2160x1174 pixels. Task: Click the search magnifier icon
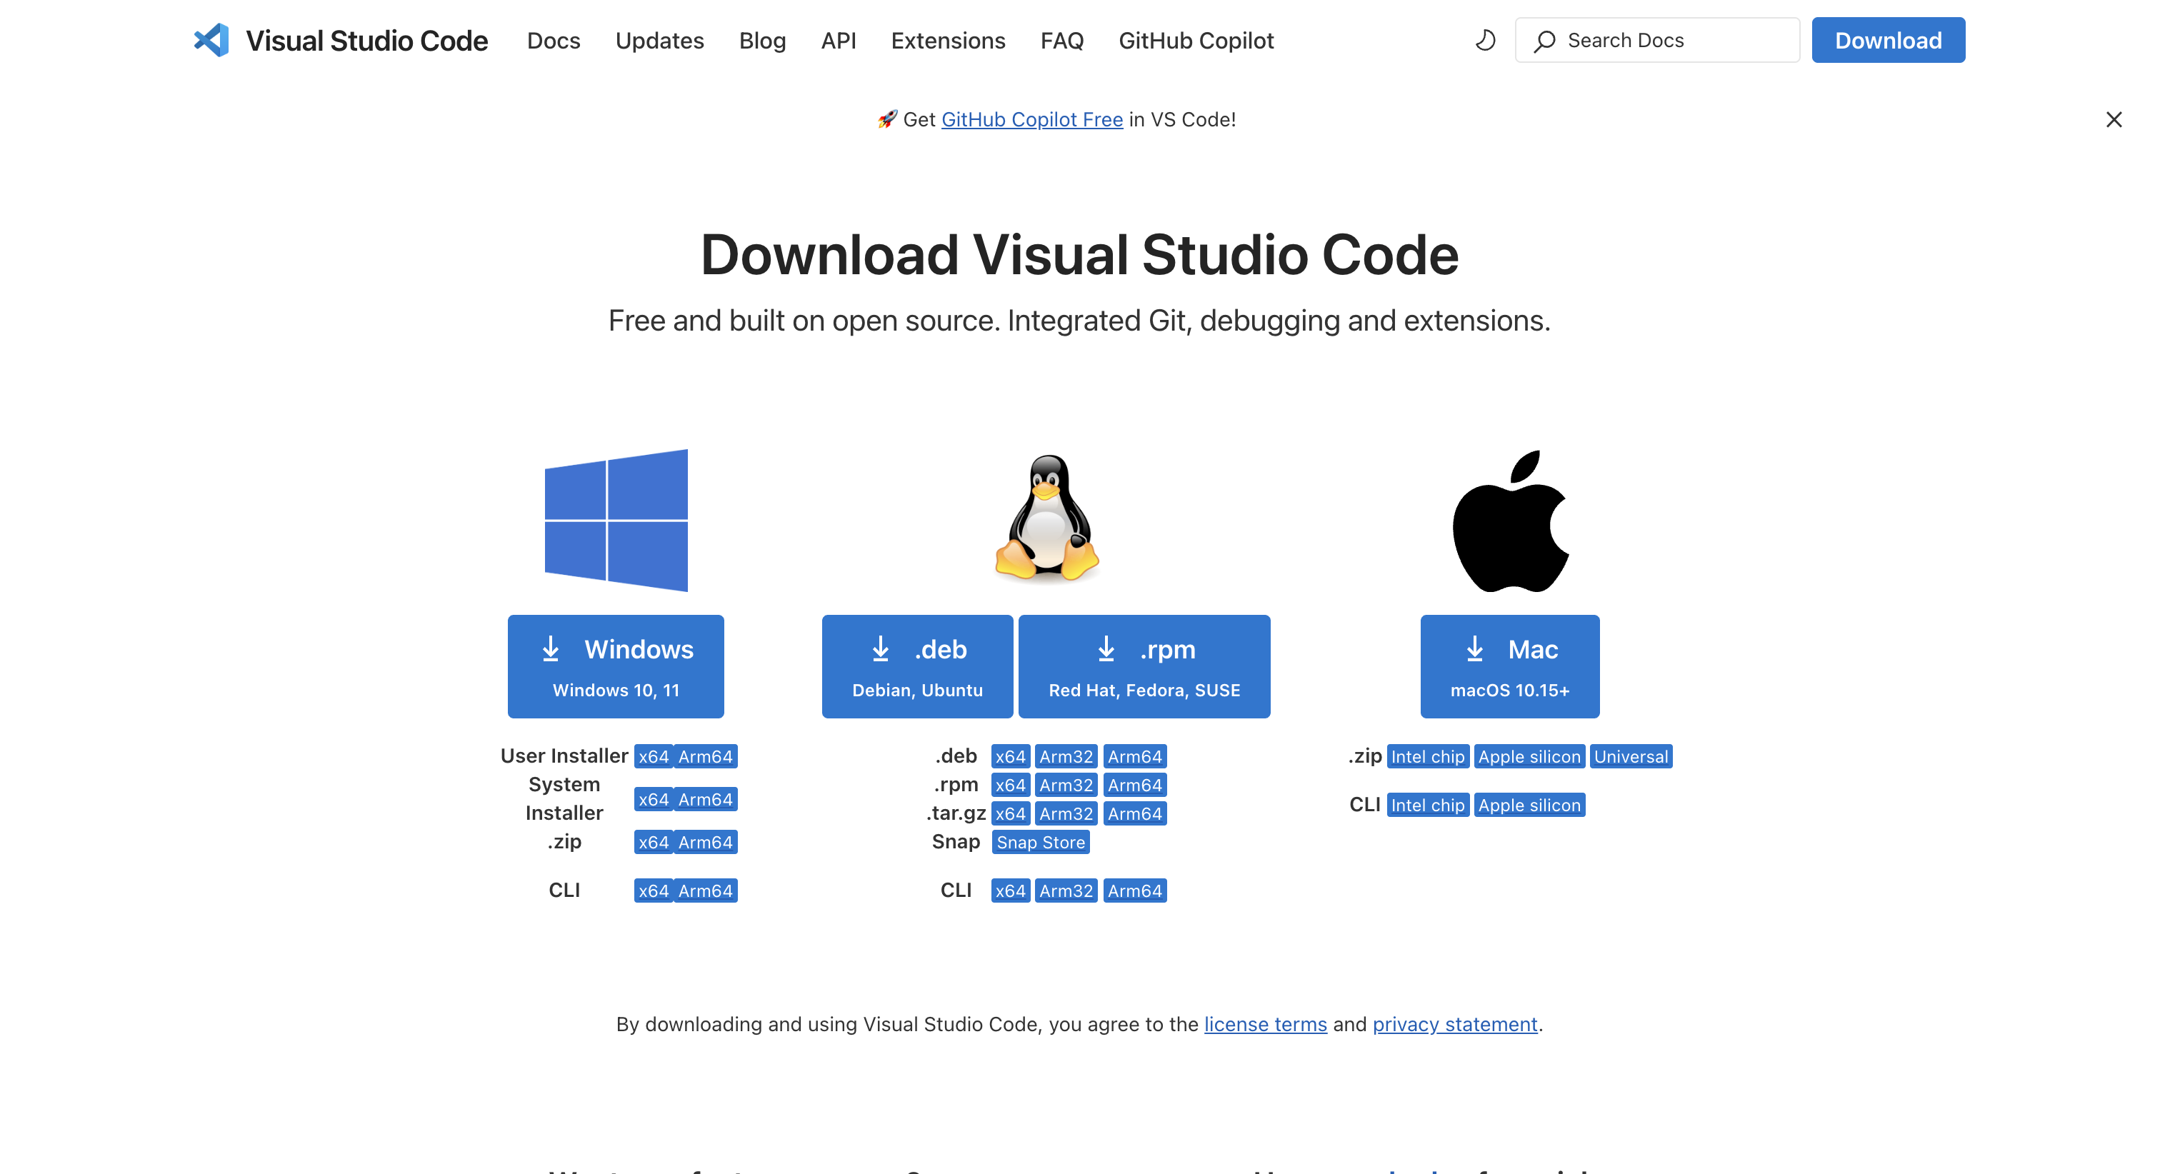[1544, 41]
